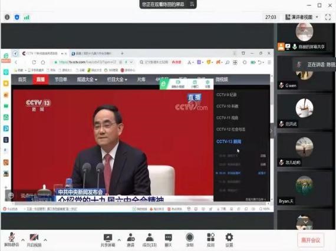The height and width of the screenshot is (251, 336).
Task: Open browser four-squares apps icon
Action: [x=235, y=62]
